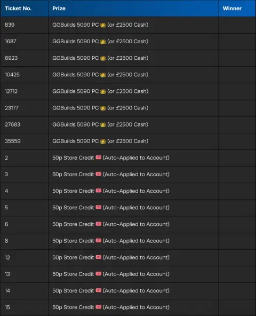The height and width of the screenshot is (316, 256).
Task: Click the empty Winner cell for ticket 839
Action: point(237,25)
